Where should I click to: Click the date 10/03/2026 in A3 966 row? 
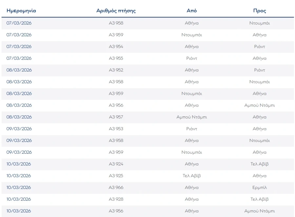point(19,187)
